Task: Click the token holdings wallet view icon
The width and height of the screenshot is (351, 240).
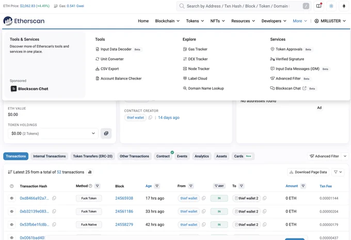Action: click(x=106, y=133)
